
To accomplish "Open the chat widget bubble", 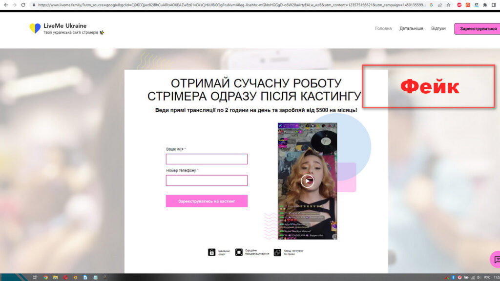I will [495, 259].
